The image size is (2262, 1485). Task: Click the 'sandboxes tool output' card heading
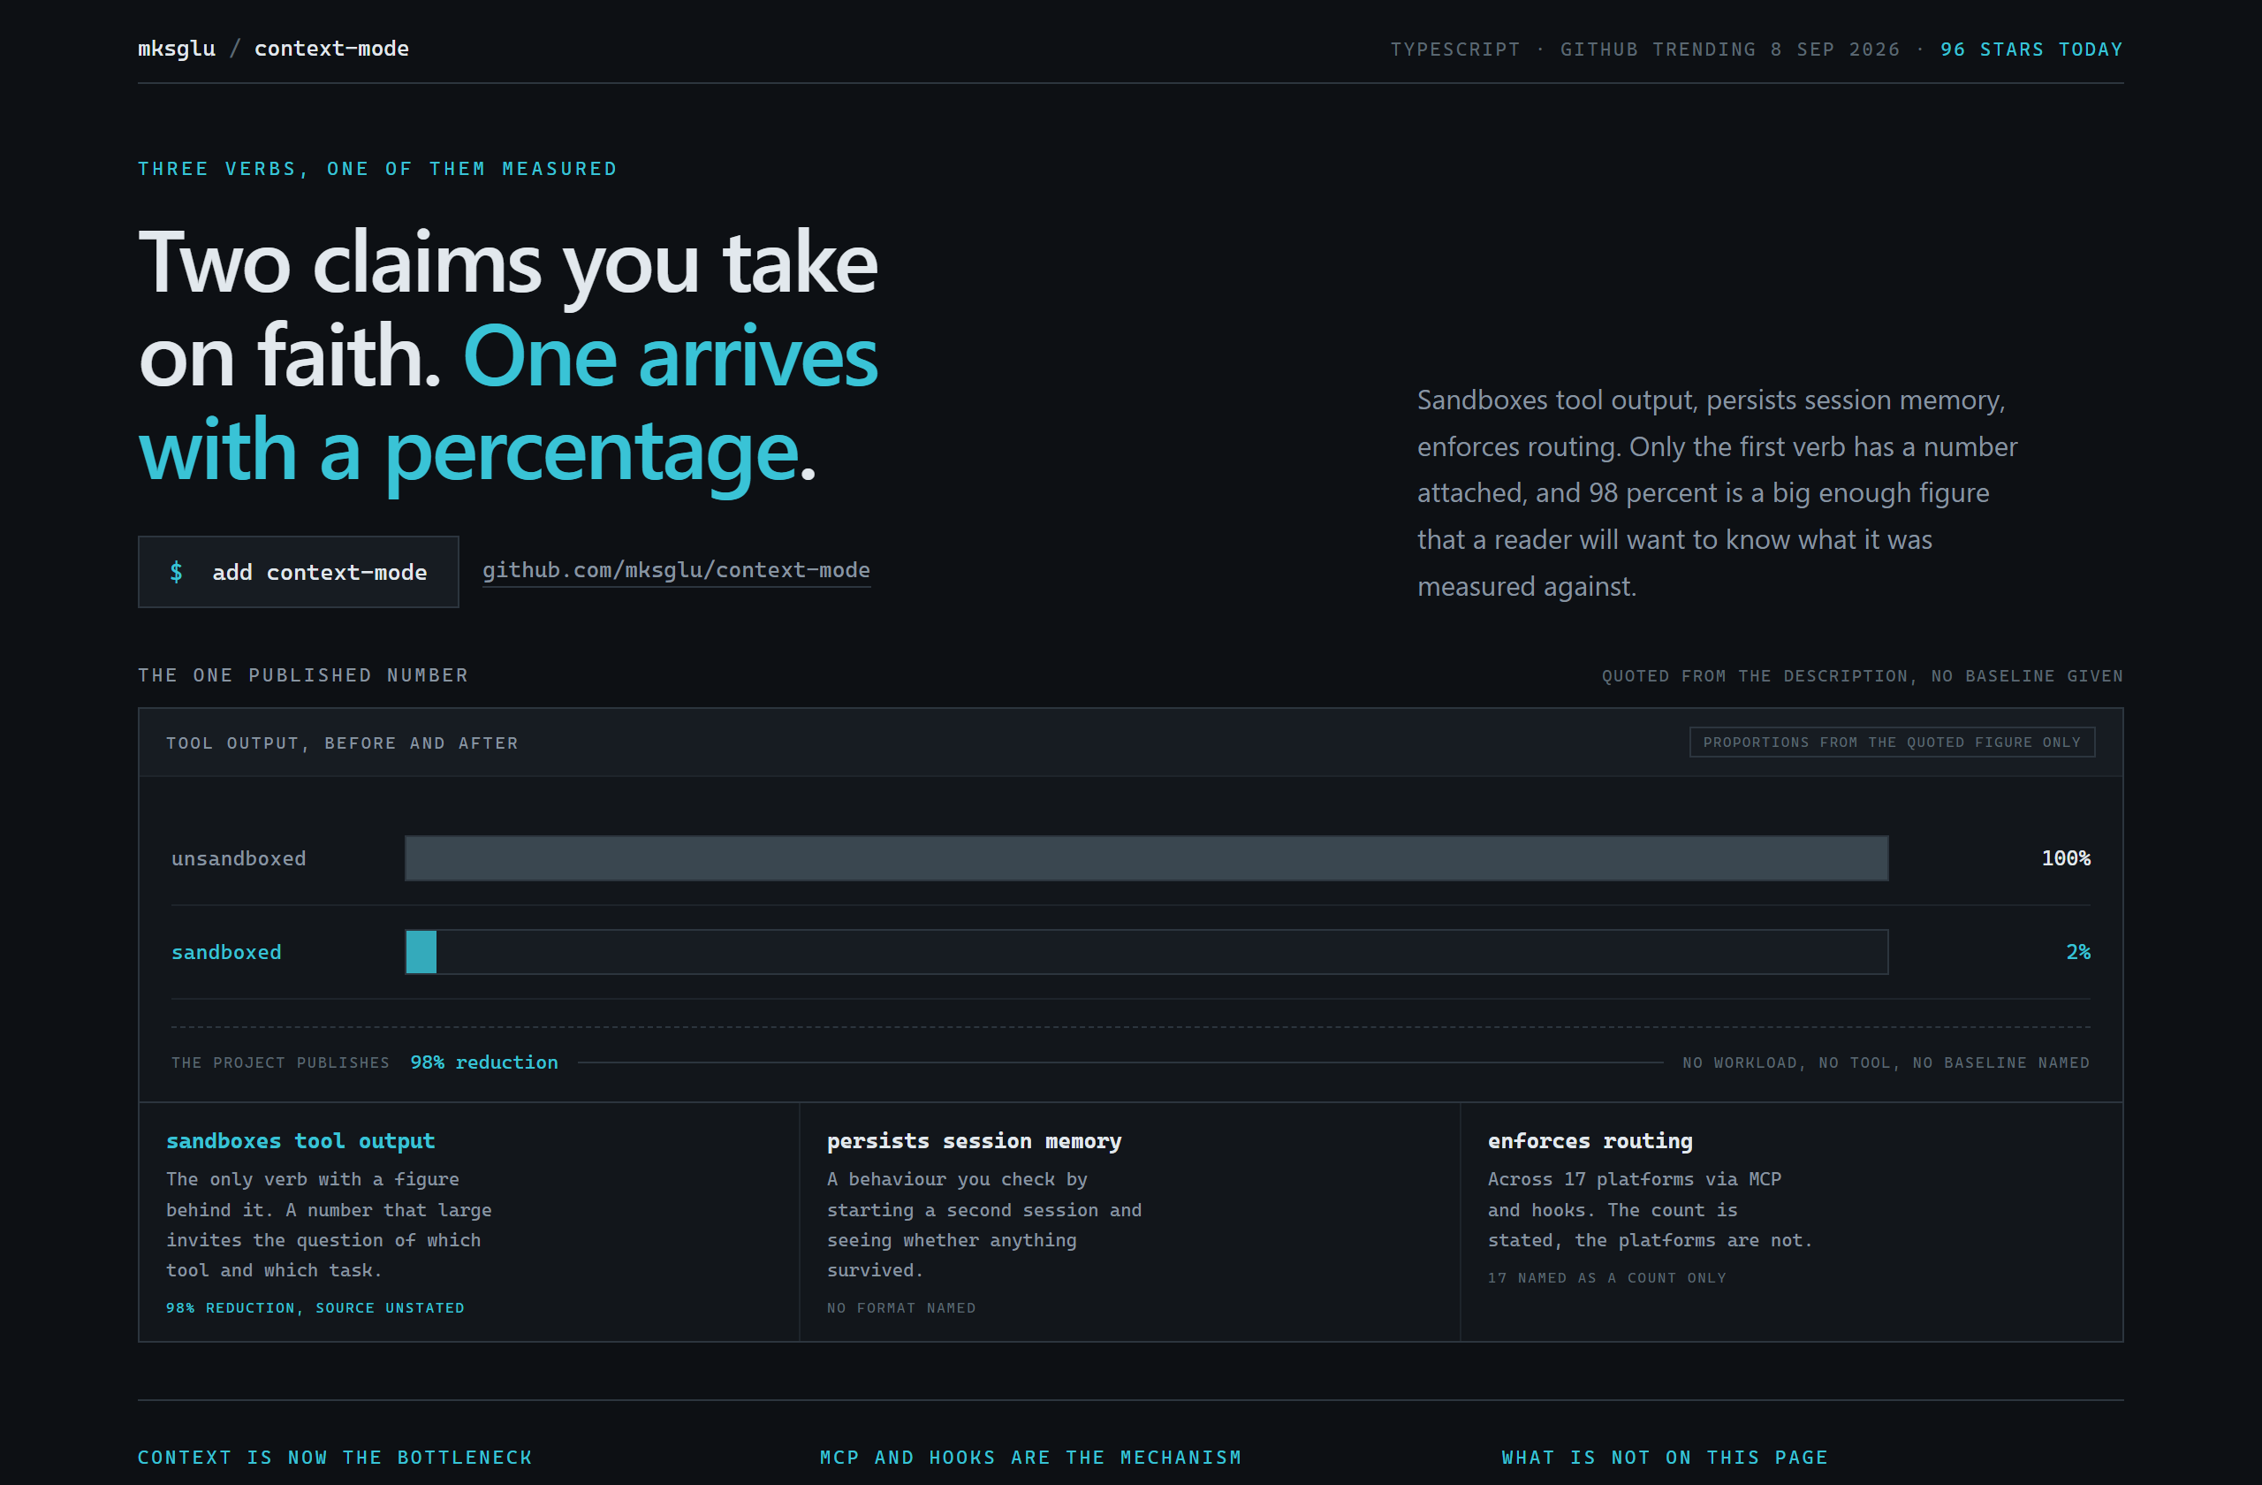click(x=300, y=1141)
